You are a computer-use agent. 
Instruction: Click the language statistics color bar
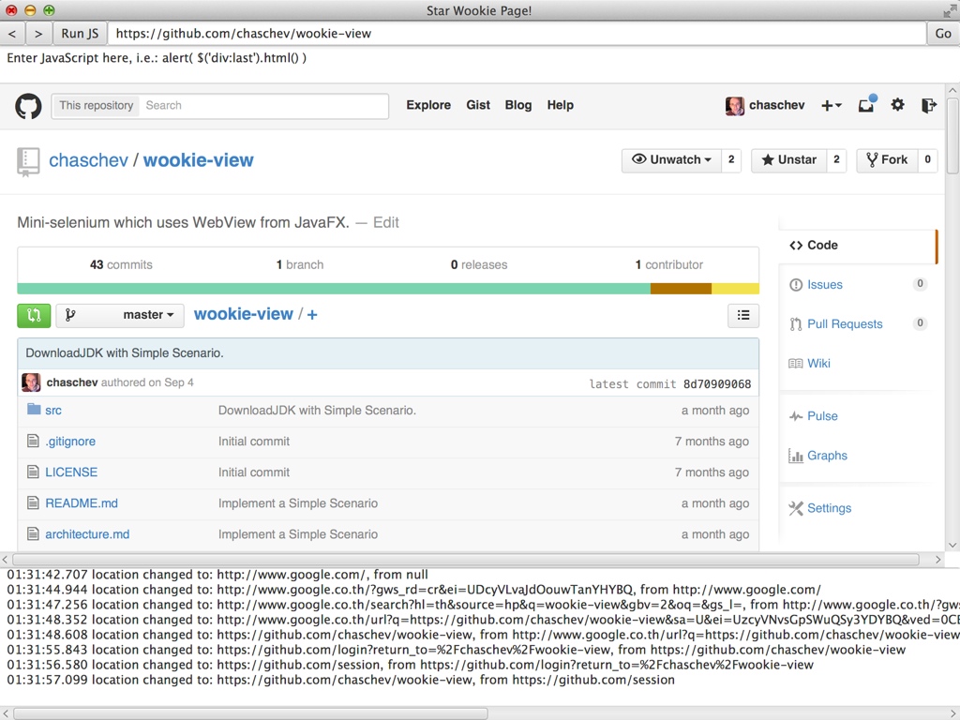(388, 289)
